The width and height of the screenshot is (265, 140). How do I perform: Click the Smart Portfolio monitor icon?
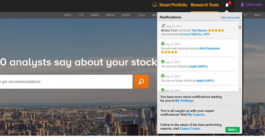coord(155,5)
